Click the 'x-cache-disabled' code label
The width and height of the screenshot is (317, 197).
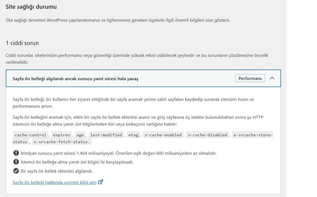(x=208, y=135)
